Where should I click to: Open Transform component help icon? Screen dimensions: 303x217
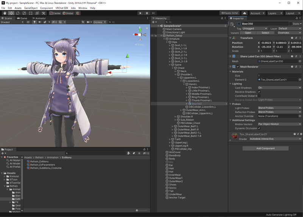[x=292, y=38]
